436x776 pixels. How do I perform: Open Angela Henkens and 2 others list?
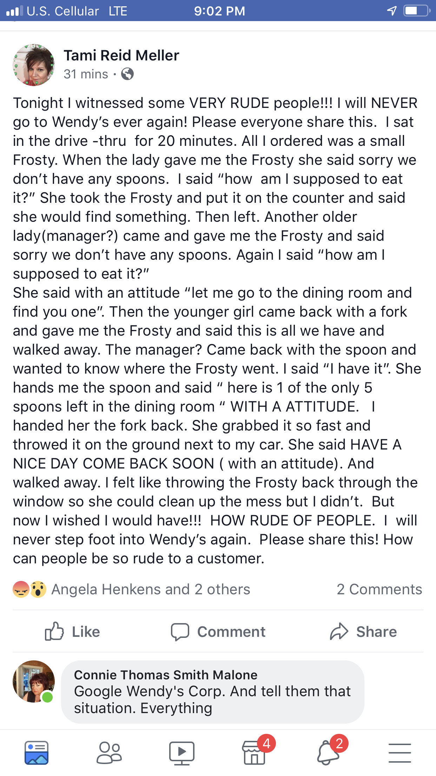click(x=151, y=589)
